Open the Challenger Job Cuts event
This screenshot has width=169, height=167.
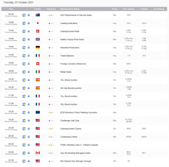(x=70, y=121)
